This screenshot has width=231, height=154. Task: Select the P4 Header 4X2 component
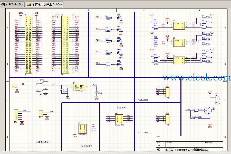pos(119,119)
